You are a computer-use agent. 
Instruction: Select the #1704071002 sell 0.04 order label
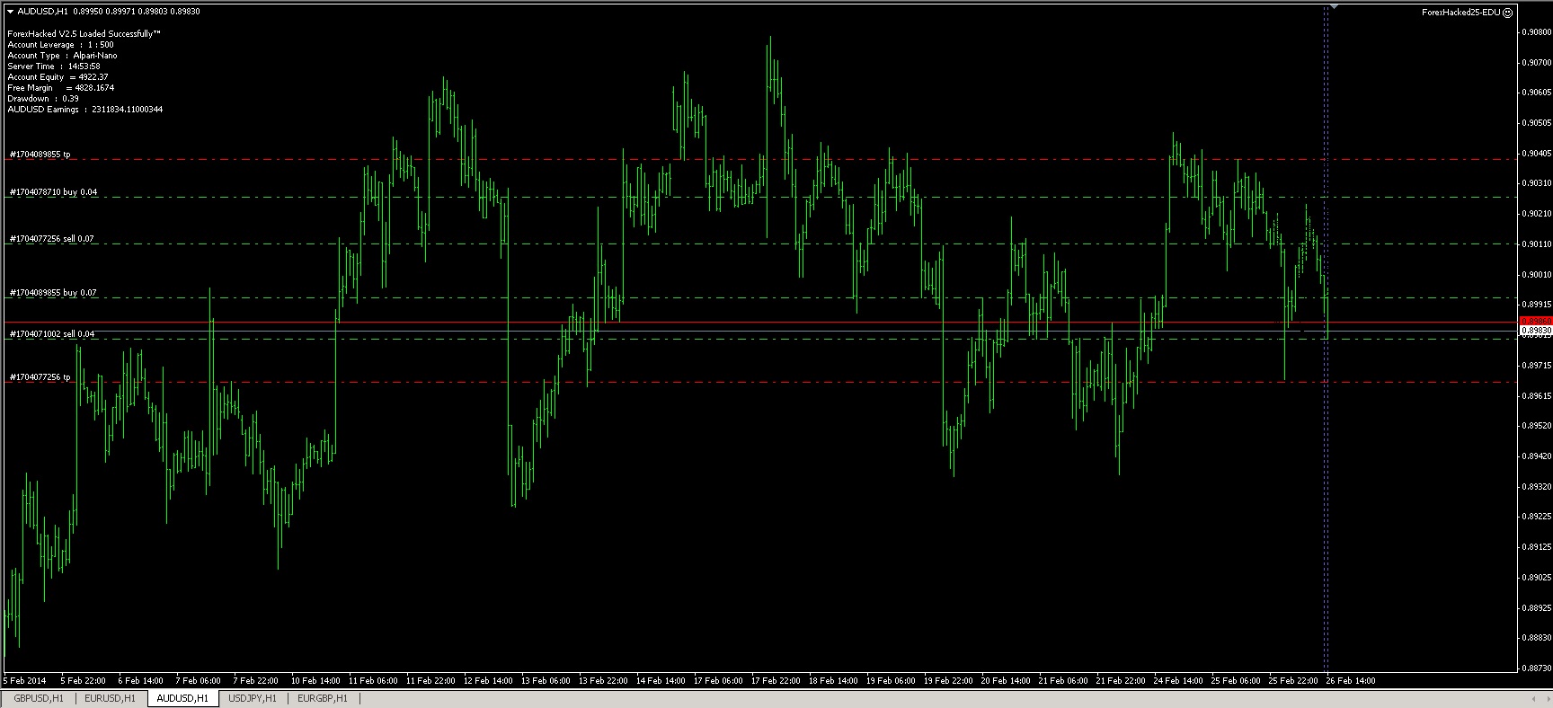coord(52,334)
